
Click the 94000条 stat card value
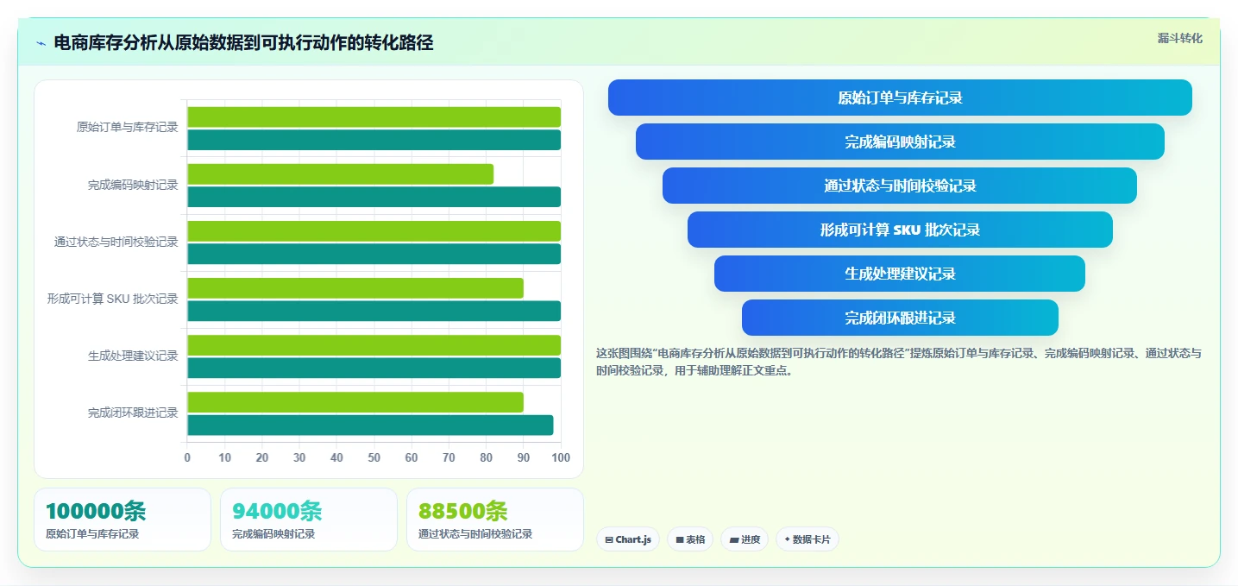277,511
